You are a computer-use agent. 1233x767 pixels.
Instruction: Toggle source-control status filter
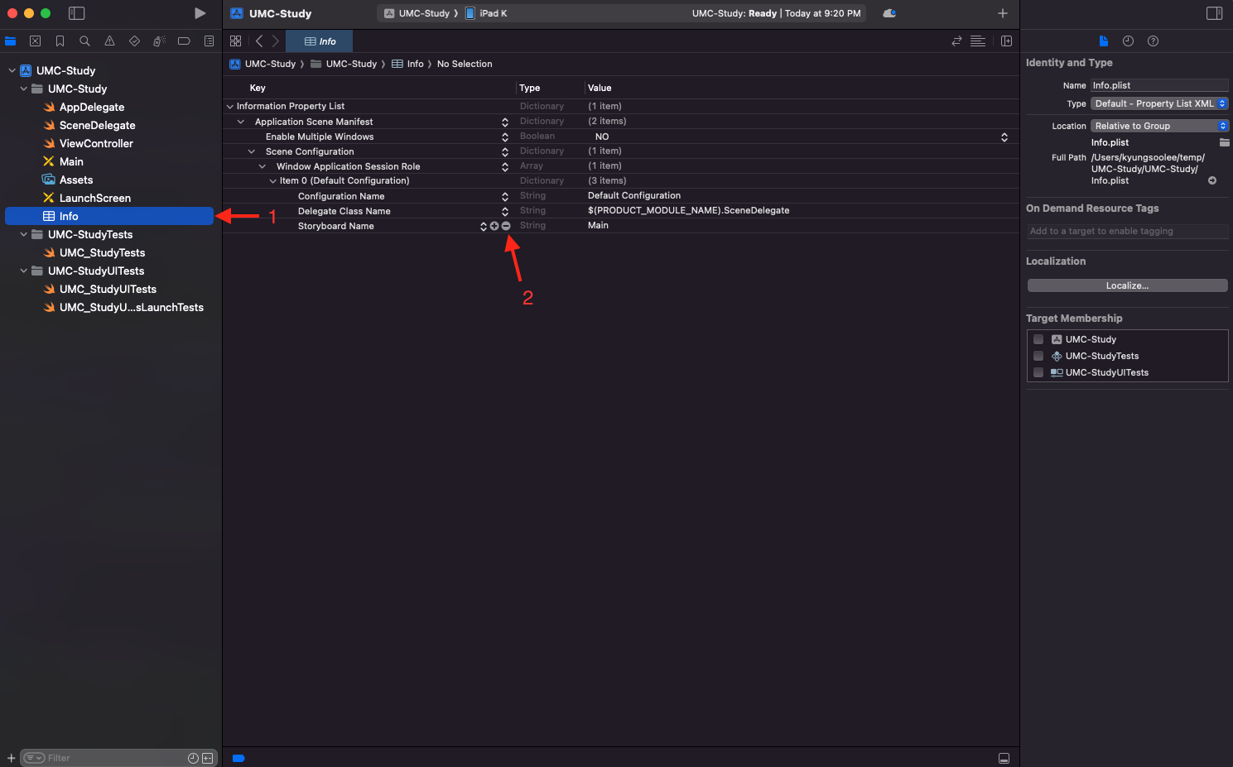click(x=207, y=758)
